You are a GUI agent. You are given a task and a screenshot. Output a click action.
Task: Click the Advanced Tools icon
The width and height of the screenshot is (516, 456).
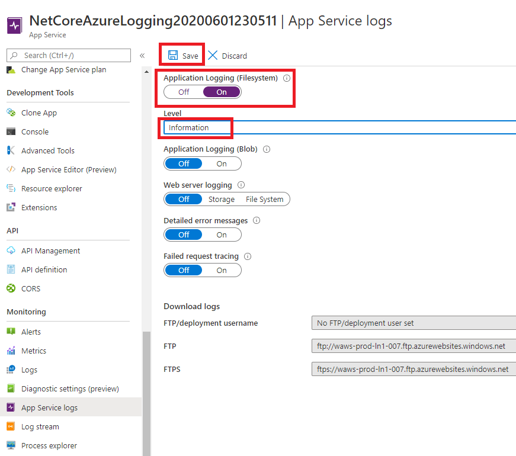pos(11,150)
